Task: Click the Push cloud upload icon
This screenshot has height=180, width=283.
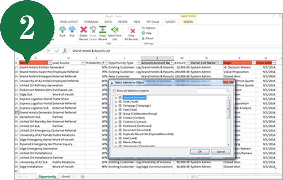Action: [x=62, y=30]
